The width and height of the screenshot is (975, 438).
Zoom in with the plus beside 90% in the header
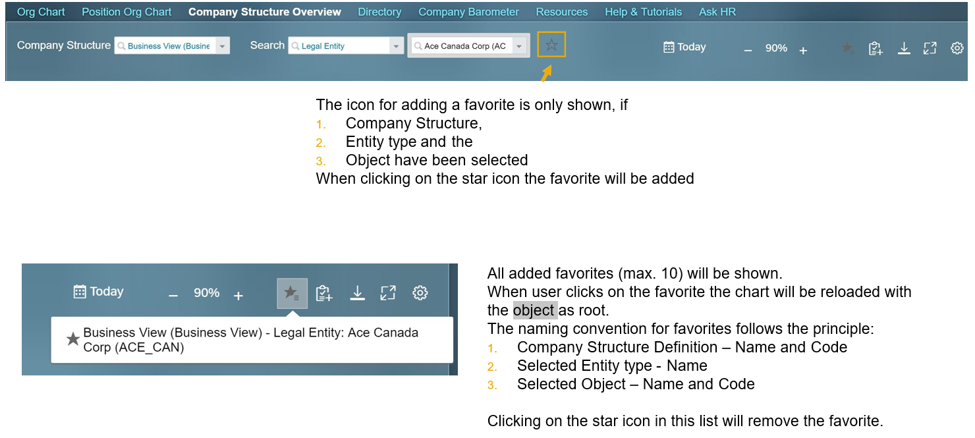803,49
